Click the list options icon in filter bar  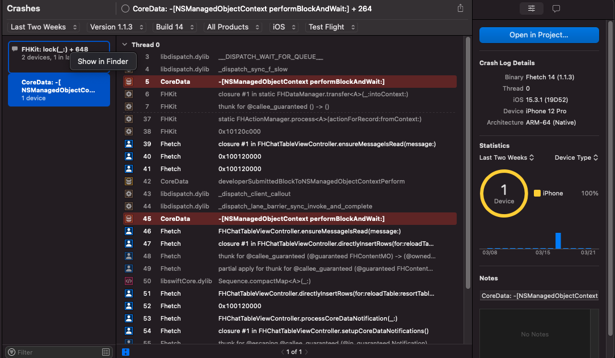[x=106, y=352]
